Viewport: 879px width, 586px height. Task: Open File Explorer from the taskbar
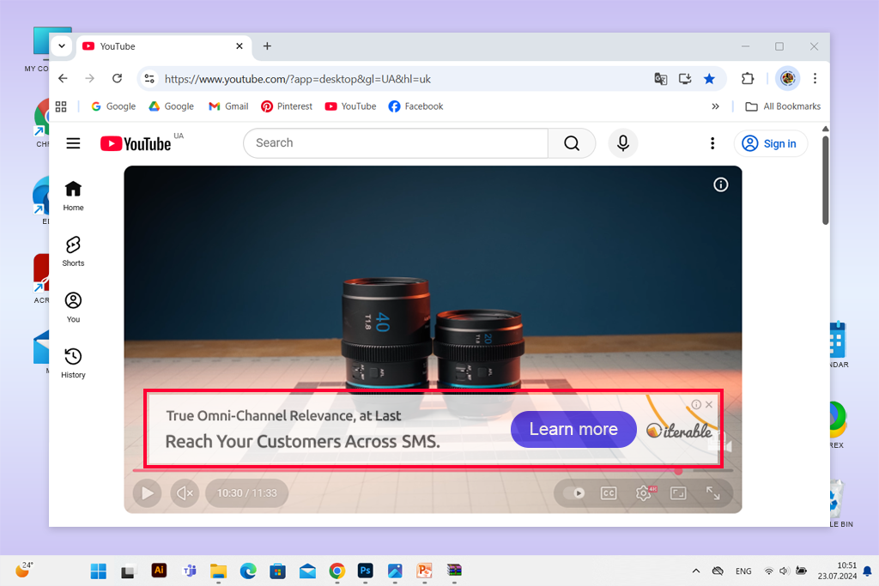(x=218, y=571)
